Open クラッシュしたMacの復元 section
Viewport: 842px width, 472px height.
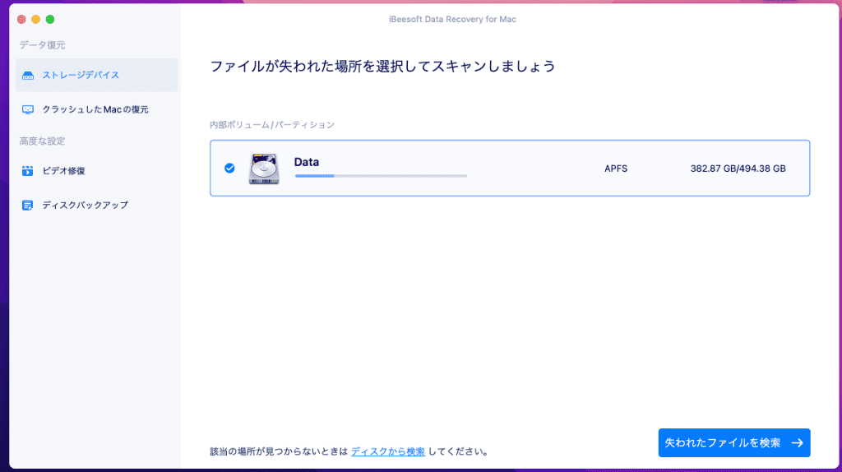pos(97,109)
